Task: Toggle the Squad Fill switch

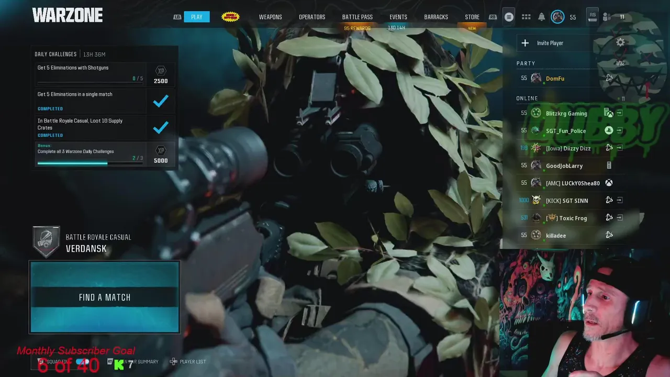Action: coord(83,362)
